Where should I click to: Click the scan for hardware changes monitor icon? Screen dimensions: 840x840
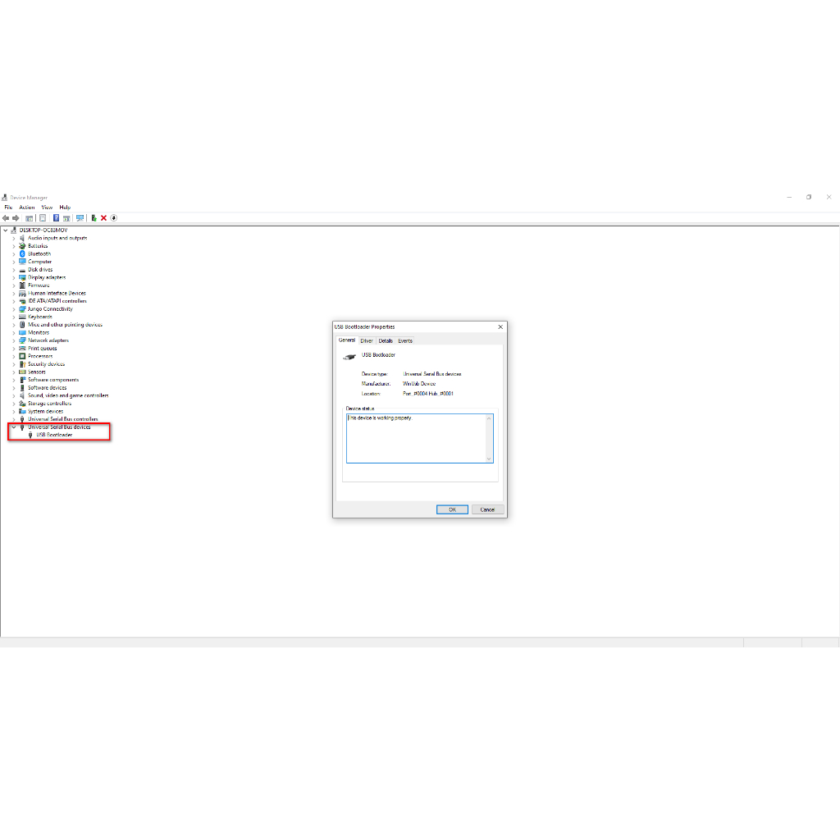(80, 218)
